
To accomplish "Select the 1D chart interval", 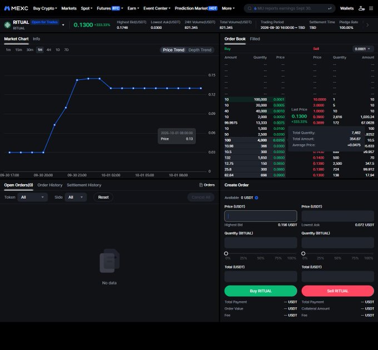I will (x=58, y=50).
